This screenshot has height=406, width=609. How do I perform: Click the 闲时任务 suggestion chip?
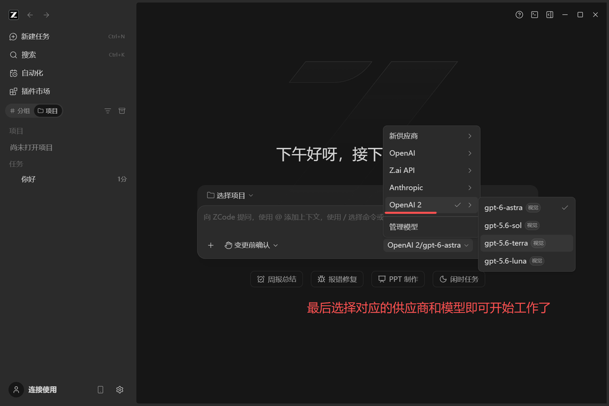click(459, 279)
